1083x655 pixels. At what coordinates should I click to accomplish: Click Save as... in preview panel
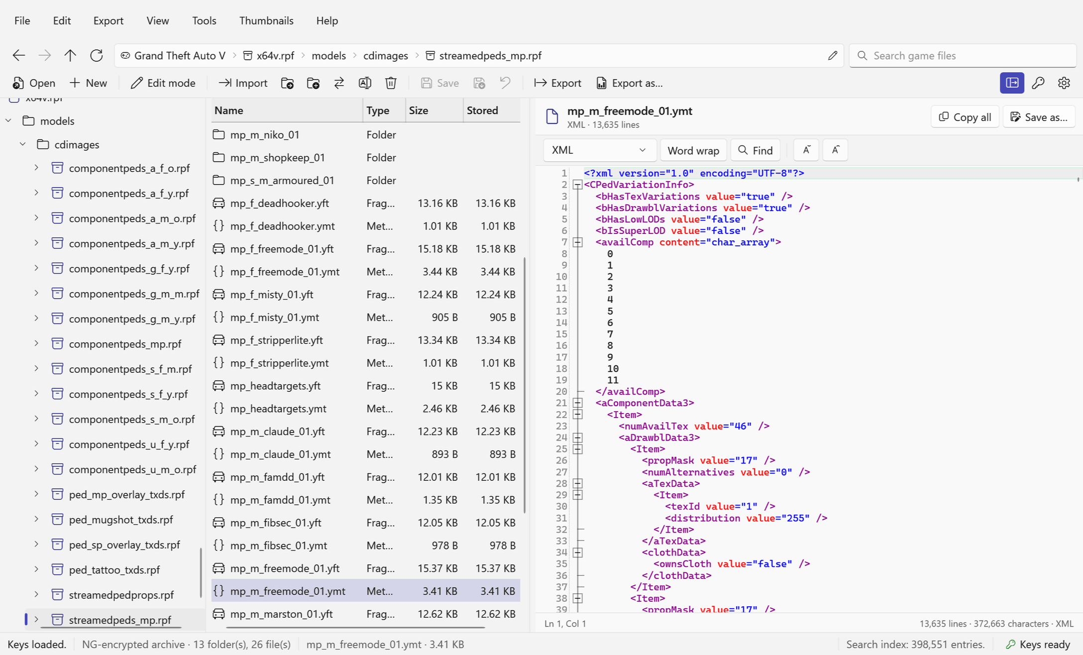coord(1039,117)
